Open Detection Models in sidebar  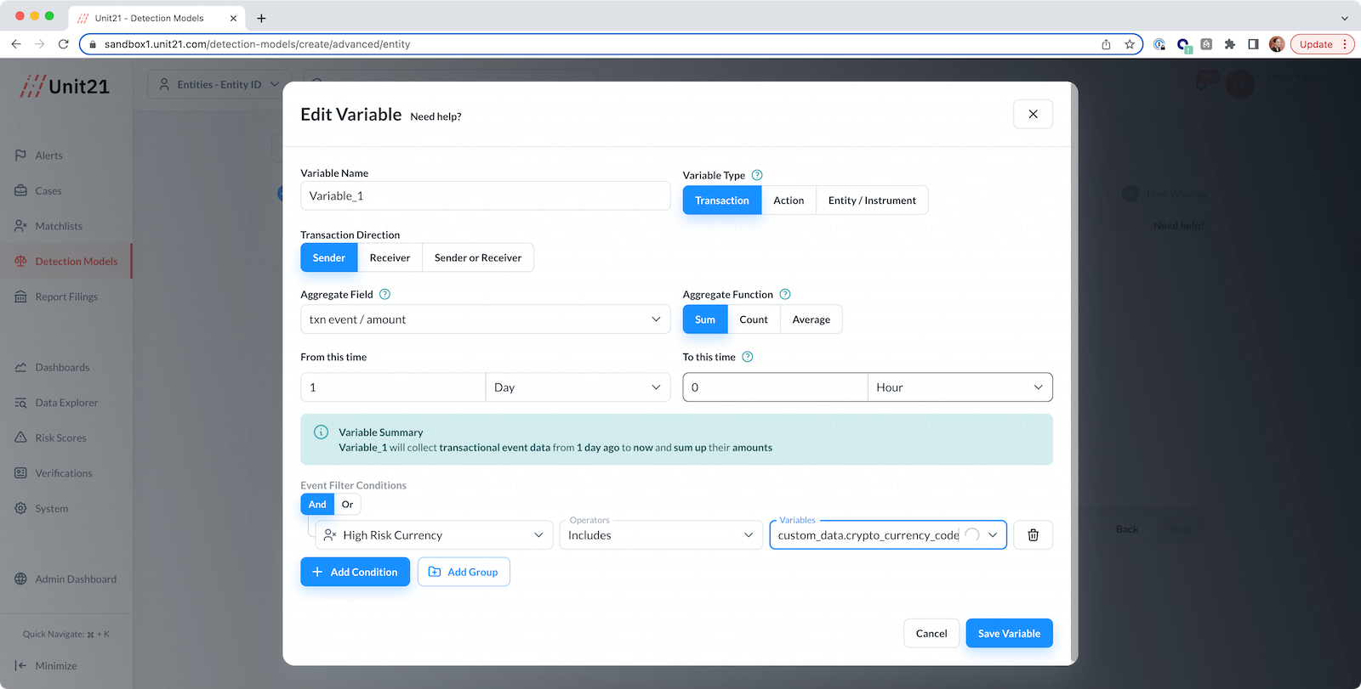click(66, 261)
